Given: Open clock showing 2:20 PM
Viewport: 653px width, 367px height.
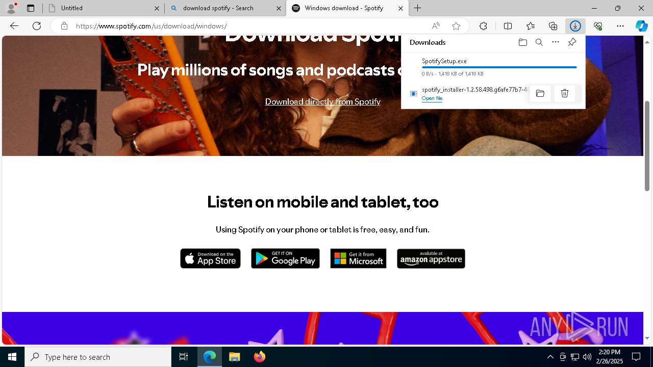Looking at the screenshot, I should coord(610,357).
